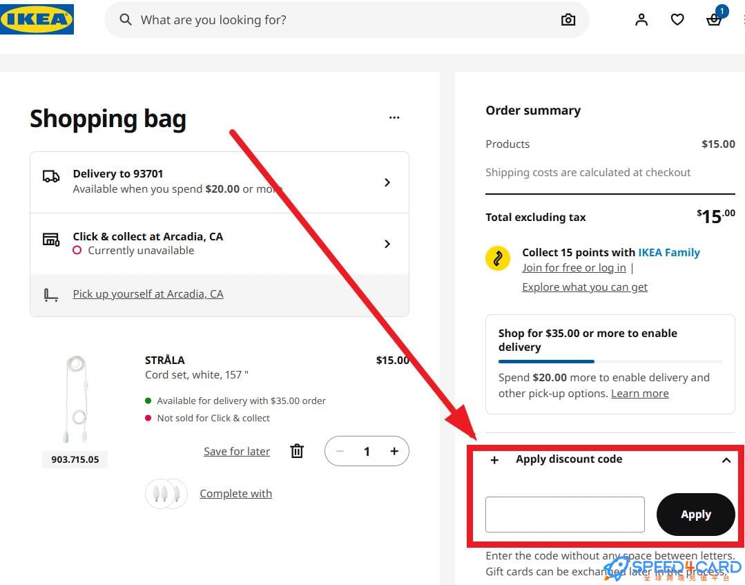Click Join for free or log in
Screen dimensions: 745x585
tap(574, 267)
